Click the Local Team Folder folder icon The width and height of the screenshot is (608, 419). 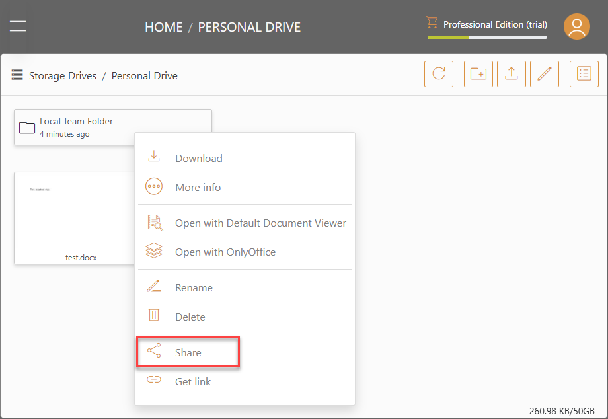point(27,128)
